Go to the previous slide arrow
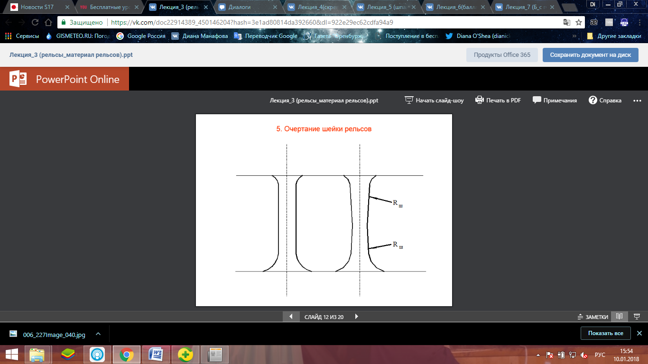This screenshot has height=364, width=648. pos(291,317)
